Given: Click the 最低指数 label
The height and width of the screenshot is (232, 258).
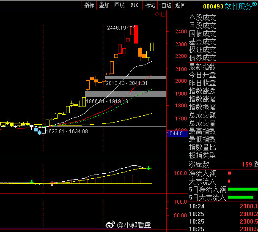Looking at the screenshot, I should 203,139.
